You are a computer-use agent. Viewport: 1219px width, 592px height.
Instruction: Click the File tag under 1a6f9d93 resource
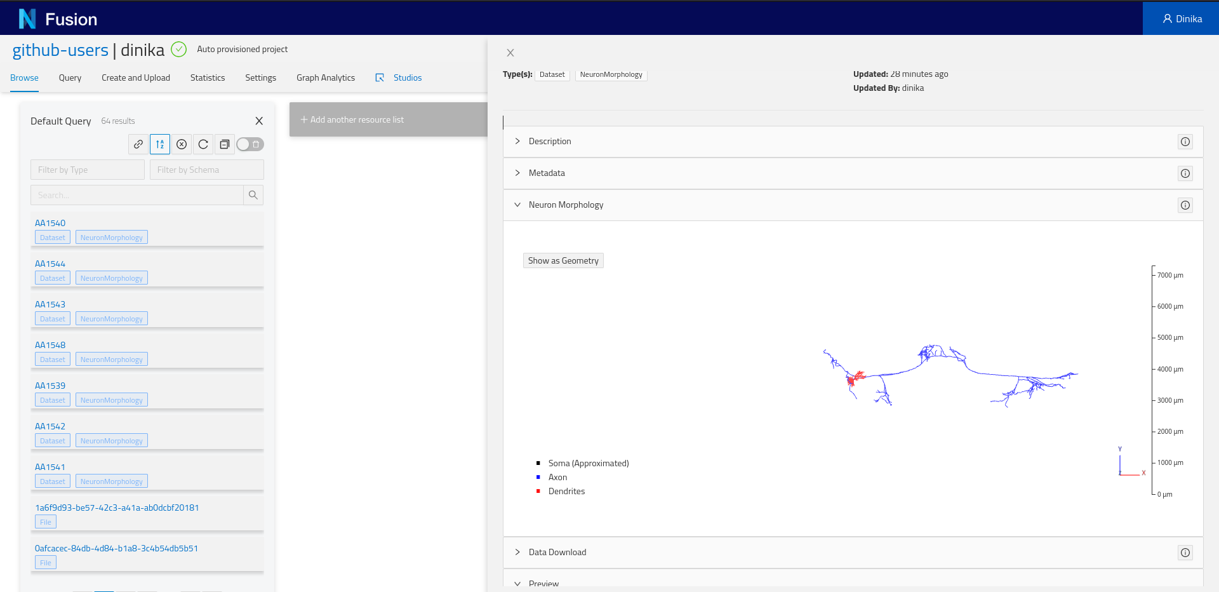(46, 522)
